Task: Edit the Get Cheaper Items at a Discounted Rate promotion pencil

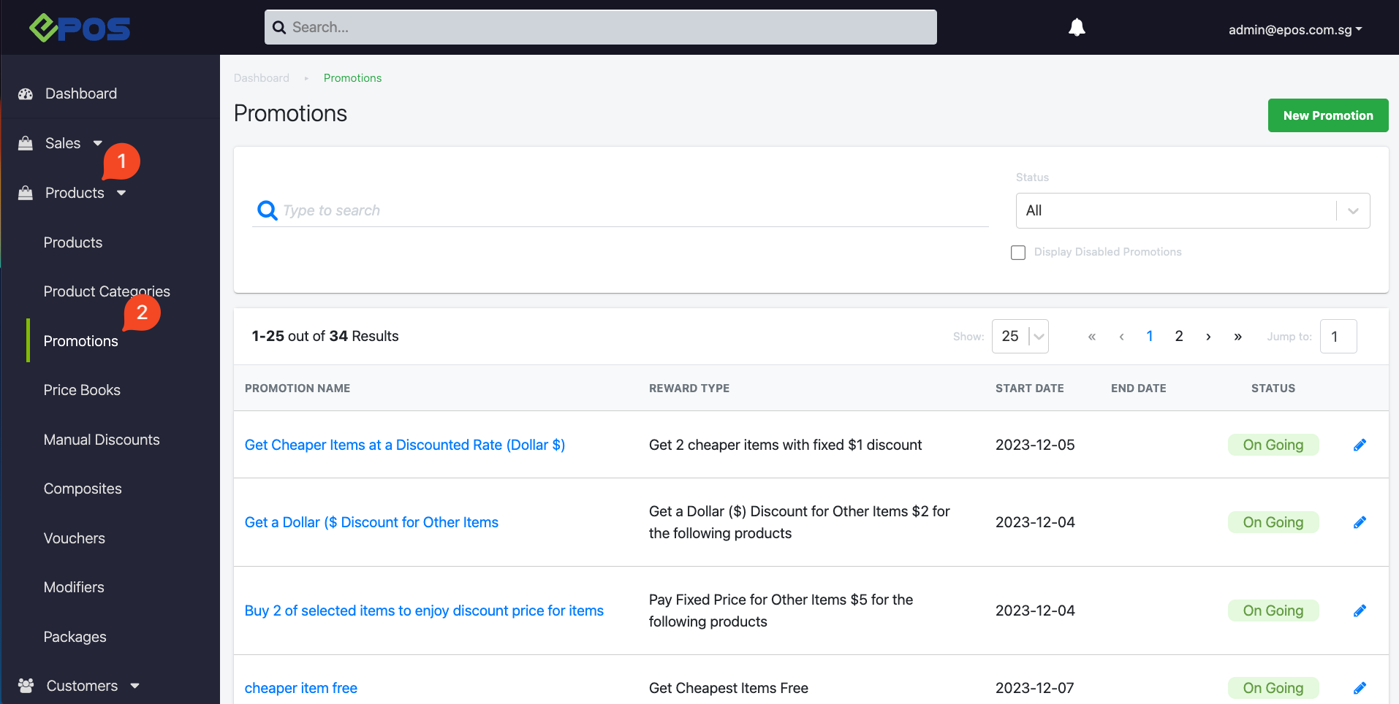Action: [x=1360, y=445]
